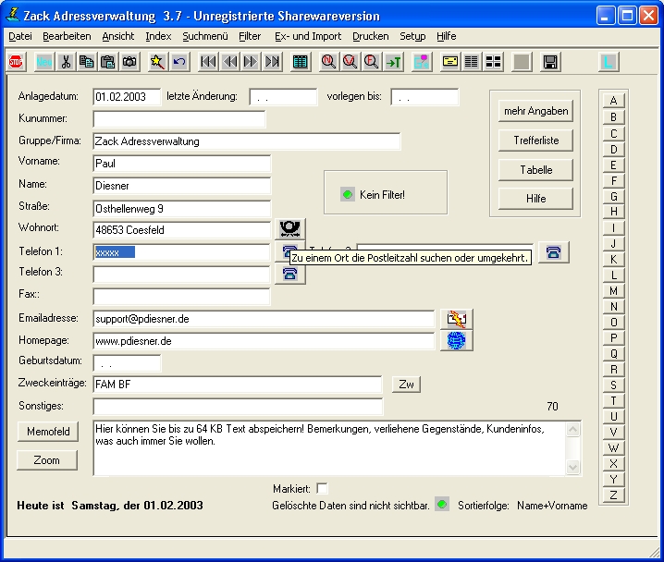Click the Emailadresse input field
The width and height of the screenshot is (664, 562).
click(x=264, y=319)
